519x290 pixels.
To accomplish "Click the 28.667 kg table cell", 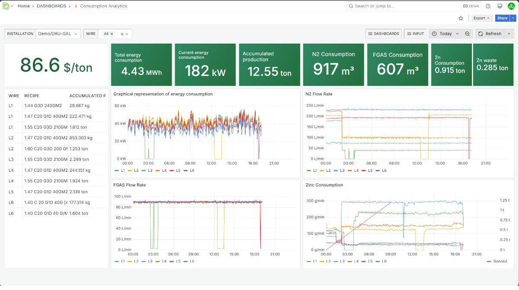I will (x=80, y=106).
